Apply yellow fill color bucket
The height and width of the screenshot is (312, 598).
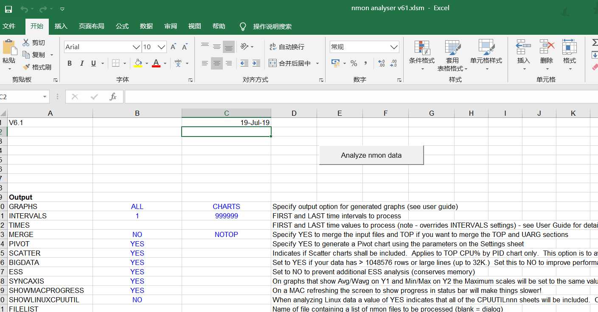[x=138, y=64]
